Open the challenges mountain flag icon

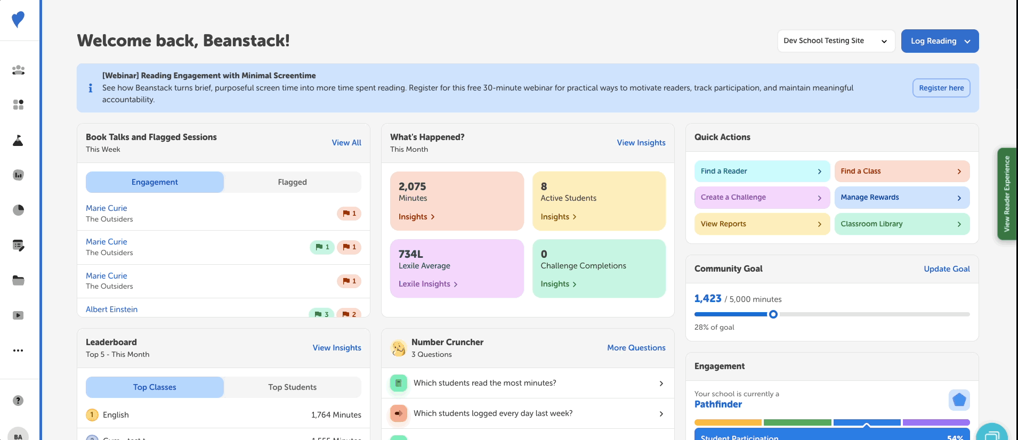click(x=18, y=140)
